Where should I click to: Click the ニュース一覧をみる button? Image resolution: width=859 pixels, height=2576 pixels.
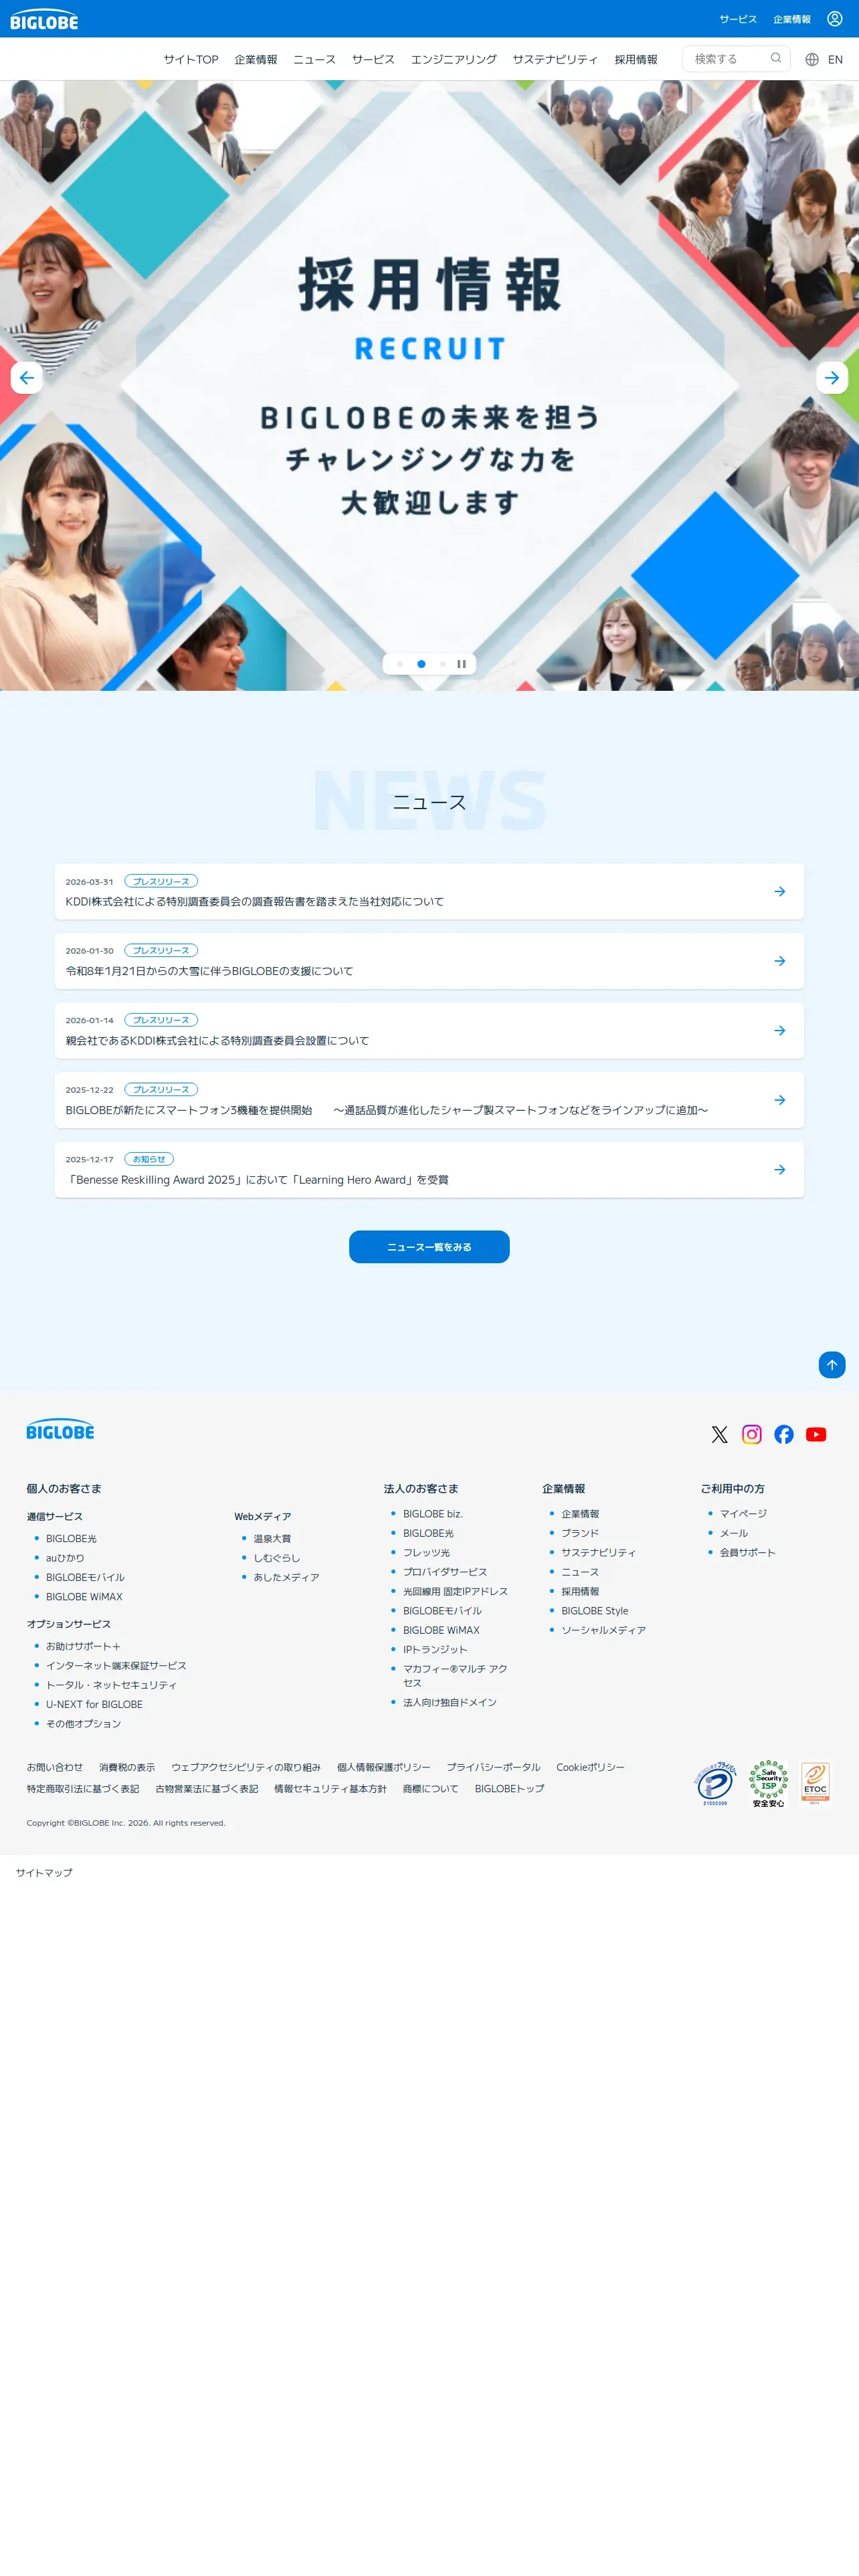coord(429,1246)
